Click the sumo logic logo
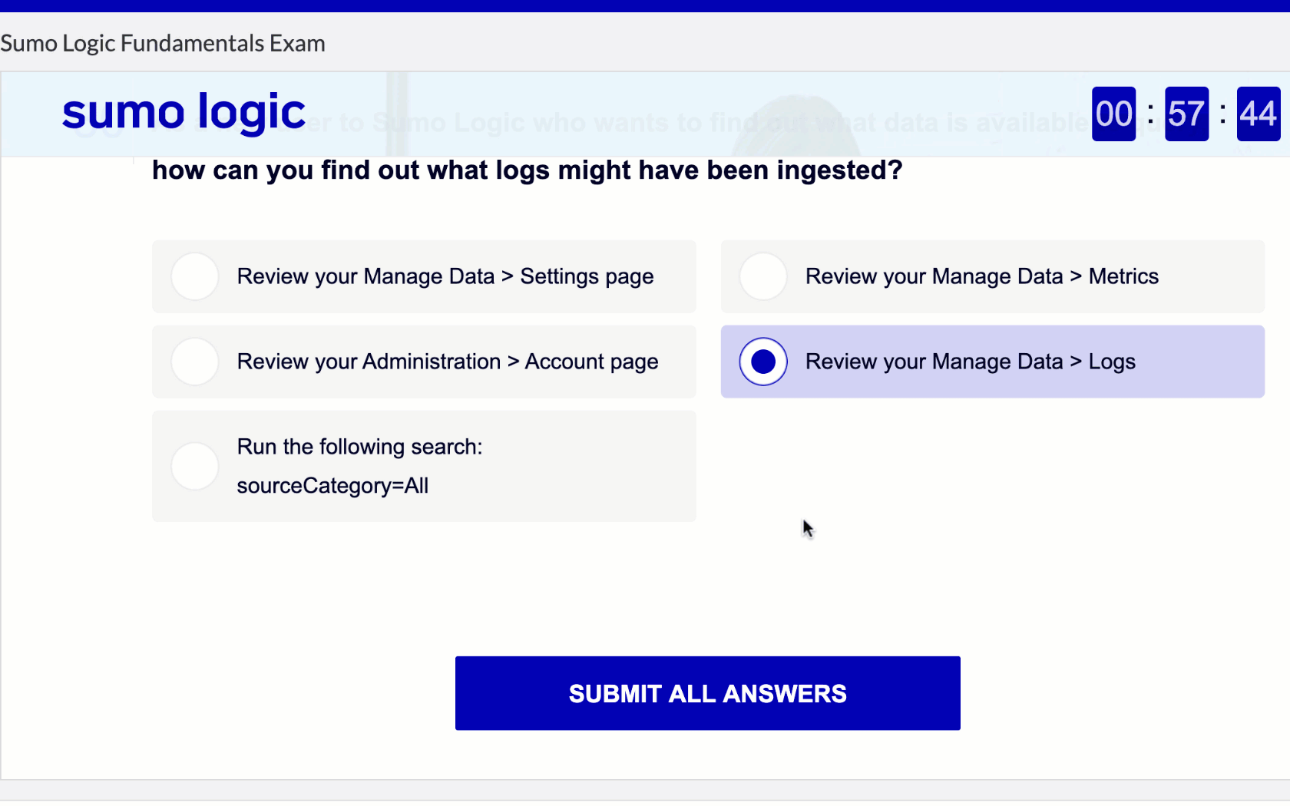 pos(184,112)
